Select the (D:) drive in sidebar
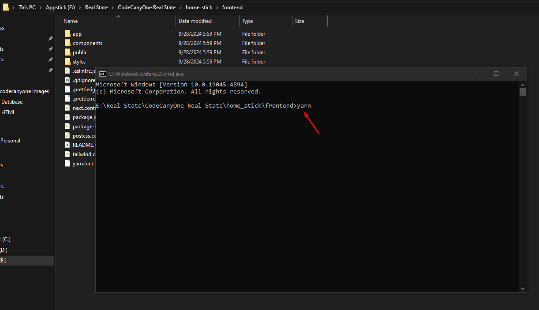Screen dimensions: 539x310 coord(4,250)
